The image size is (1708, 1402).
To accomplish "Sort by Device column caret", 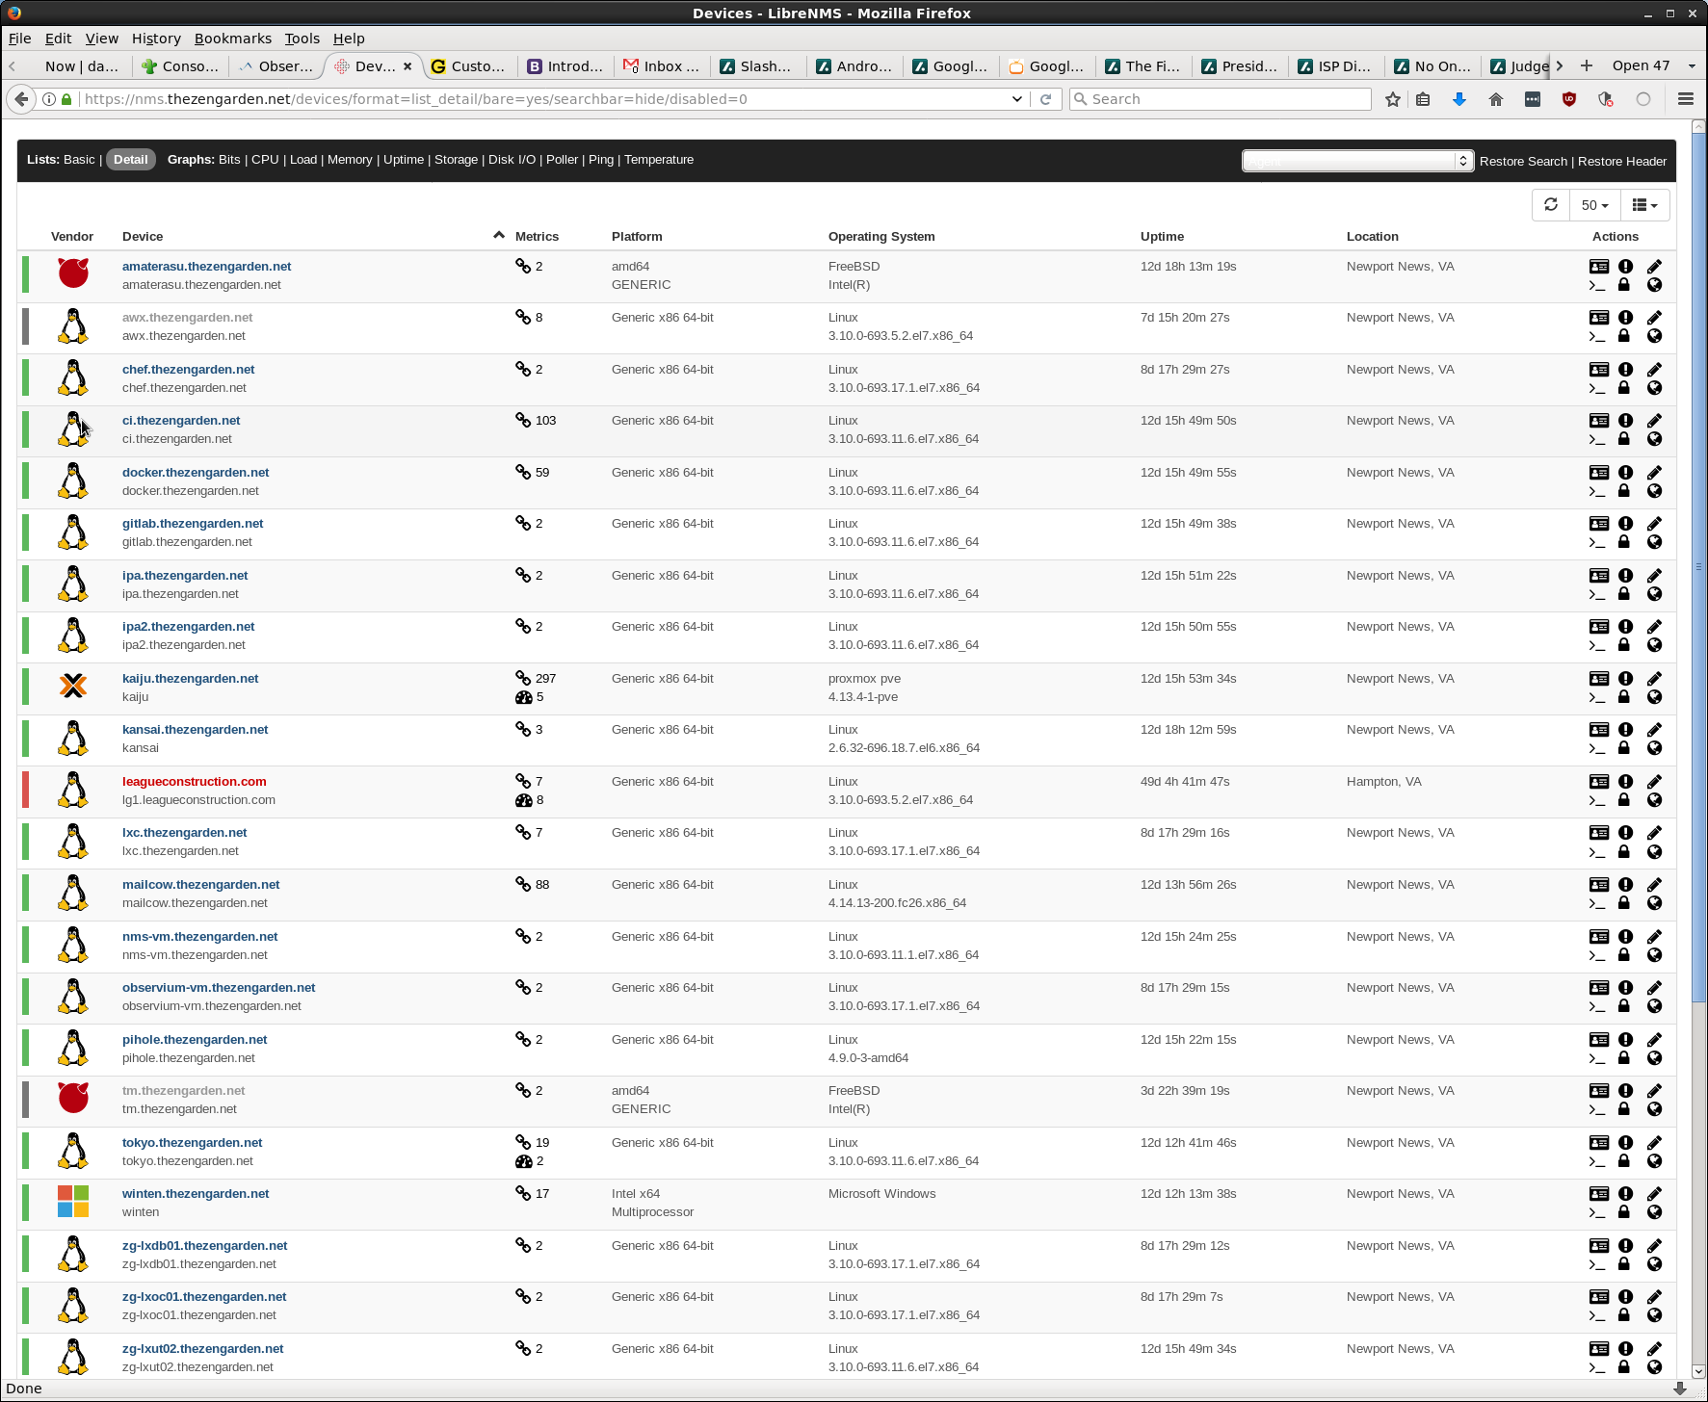I will pyautogui.click(x=499, y=235).
